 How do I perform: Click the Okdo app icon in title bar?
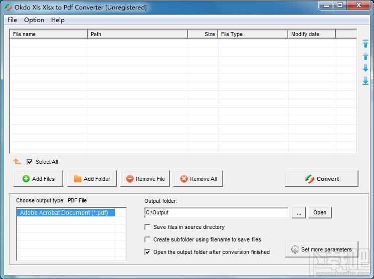tap(8, 8)
